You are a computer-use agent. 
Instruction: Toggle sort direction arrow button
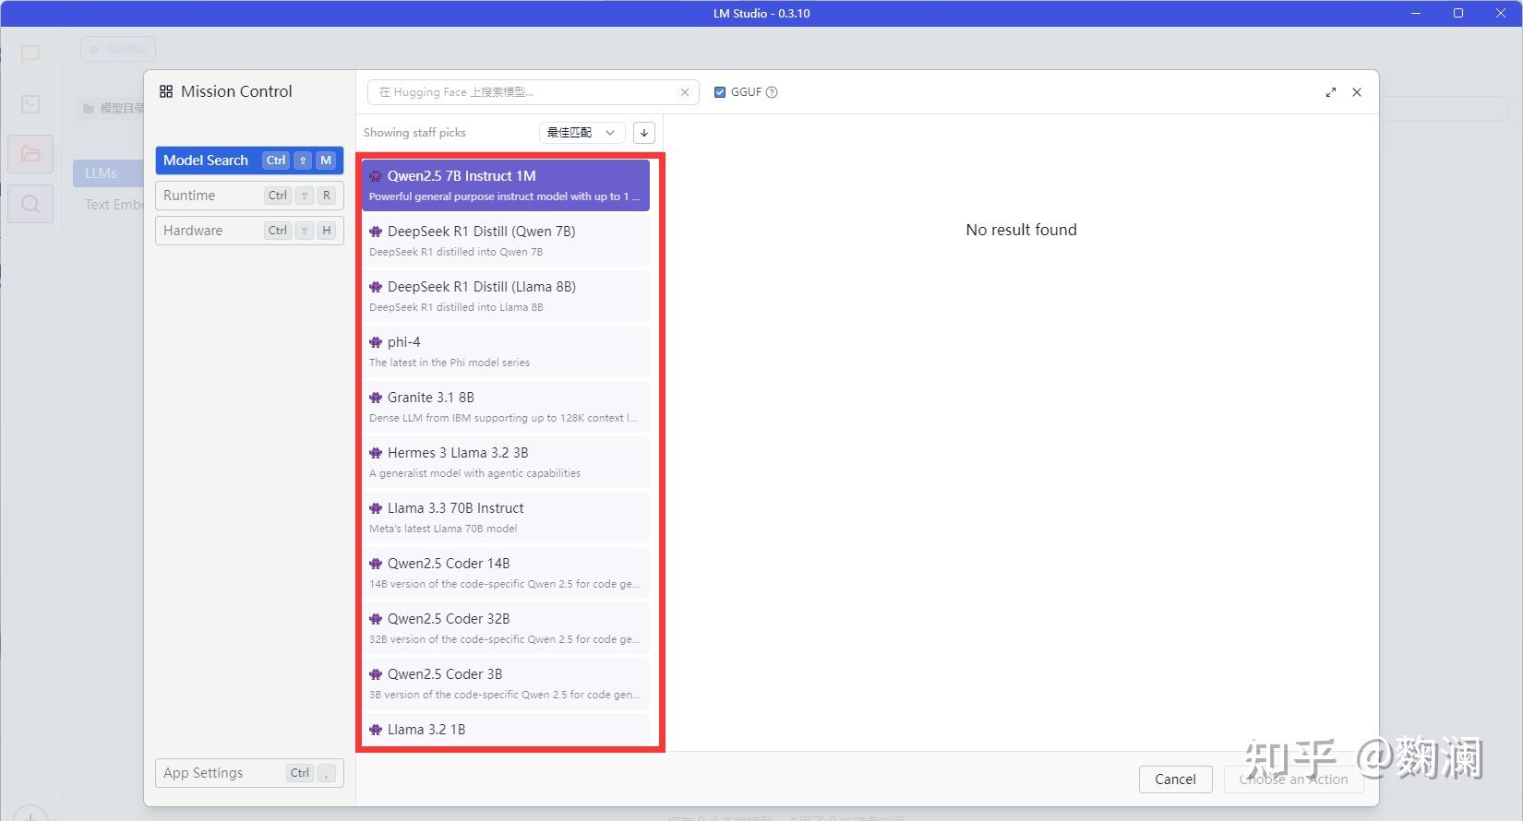(644, 133)
